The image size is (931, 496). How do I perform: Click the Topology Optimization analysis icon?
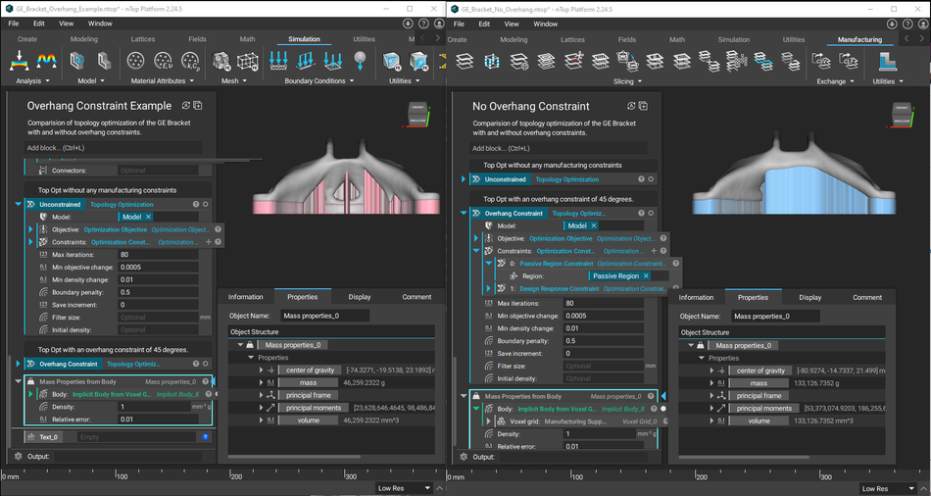pos(46,61)
